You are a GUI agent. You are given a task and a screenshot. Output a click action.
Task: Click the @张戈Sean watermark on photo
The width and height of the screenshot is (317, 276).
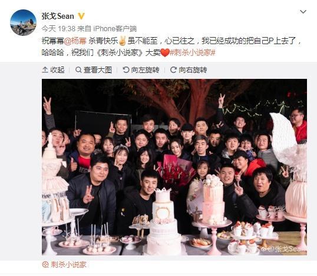click(x=283, y=250)
